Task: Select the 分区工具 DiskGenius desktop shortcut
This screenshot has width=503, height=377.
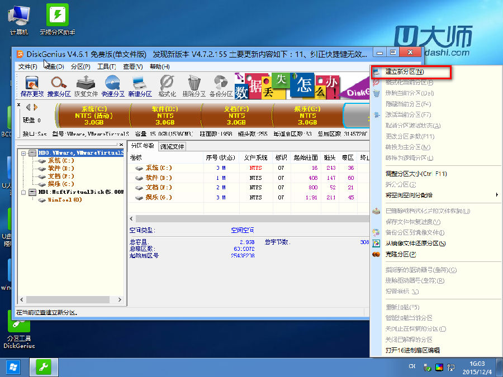Action: click(x=19, y=330)
